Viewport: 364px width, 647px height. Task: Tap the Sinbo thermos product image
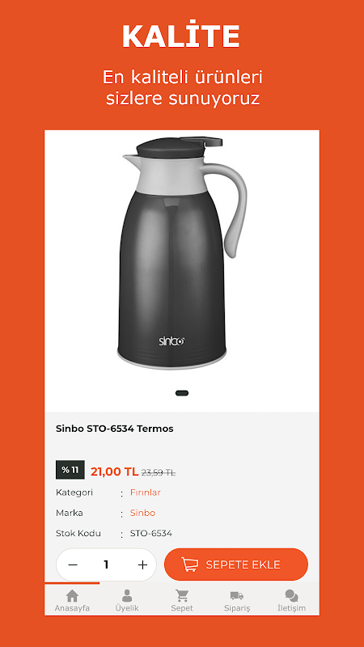(x=184, y=253)
